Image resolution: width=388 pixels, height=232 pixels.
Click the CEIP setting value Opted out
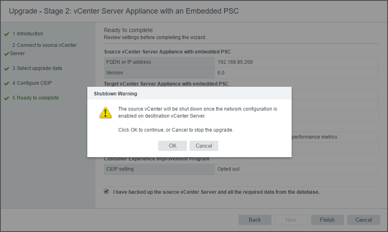click(x=229, y=169)
